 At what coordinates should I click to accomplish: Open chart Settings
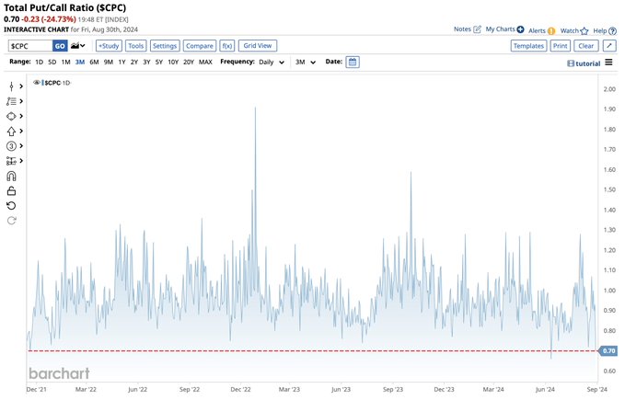[x=165, y=46]
